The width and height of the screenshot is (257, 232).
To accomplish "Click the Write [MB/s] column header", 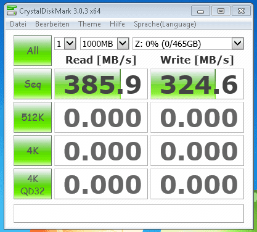I will [x=197, y=60].
